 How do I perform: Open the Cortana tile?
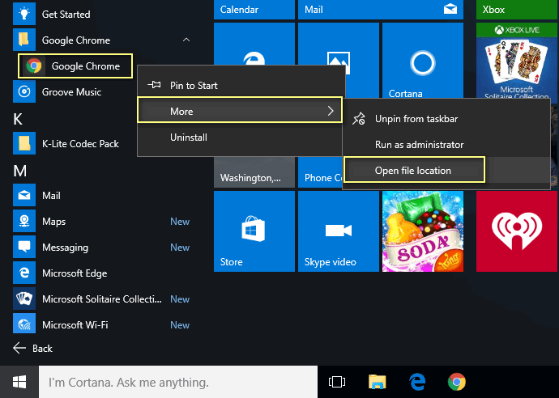422,61
